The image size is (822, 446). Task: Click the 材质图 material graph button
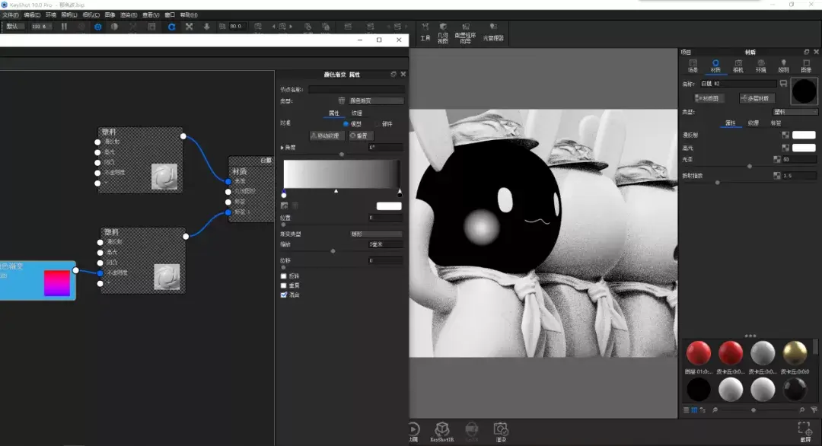click(709, 98)
